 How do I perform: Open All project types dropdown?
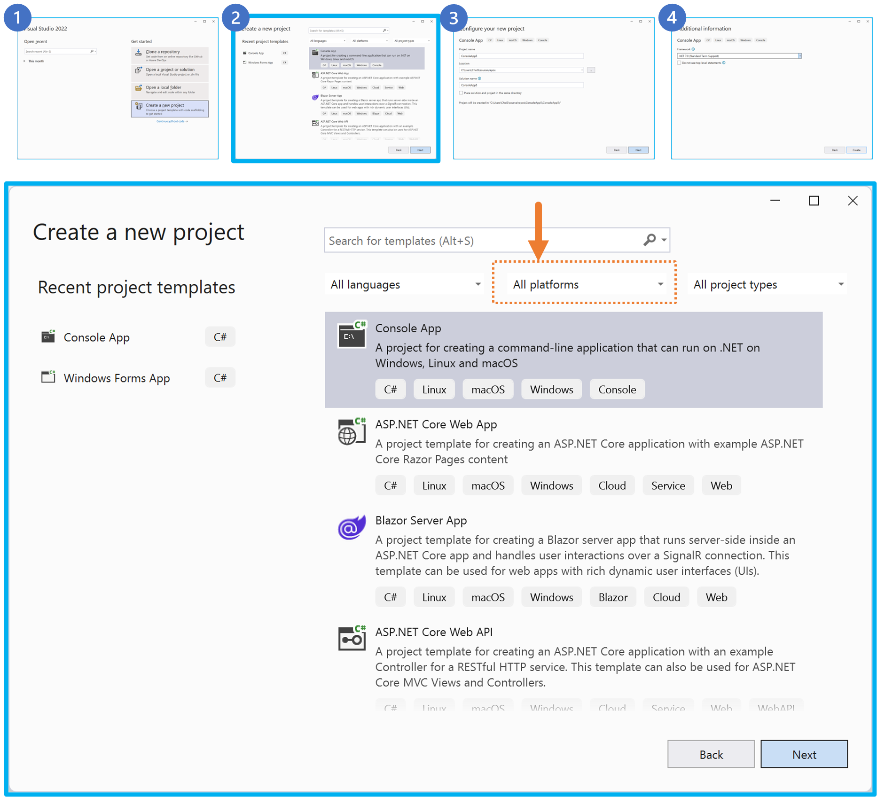click(x=767, y=284)
